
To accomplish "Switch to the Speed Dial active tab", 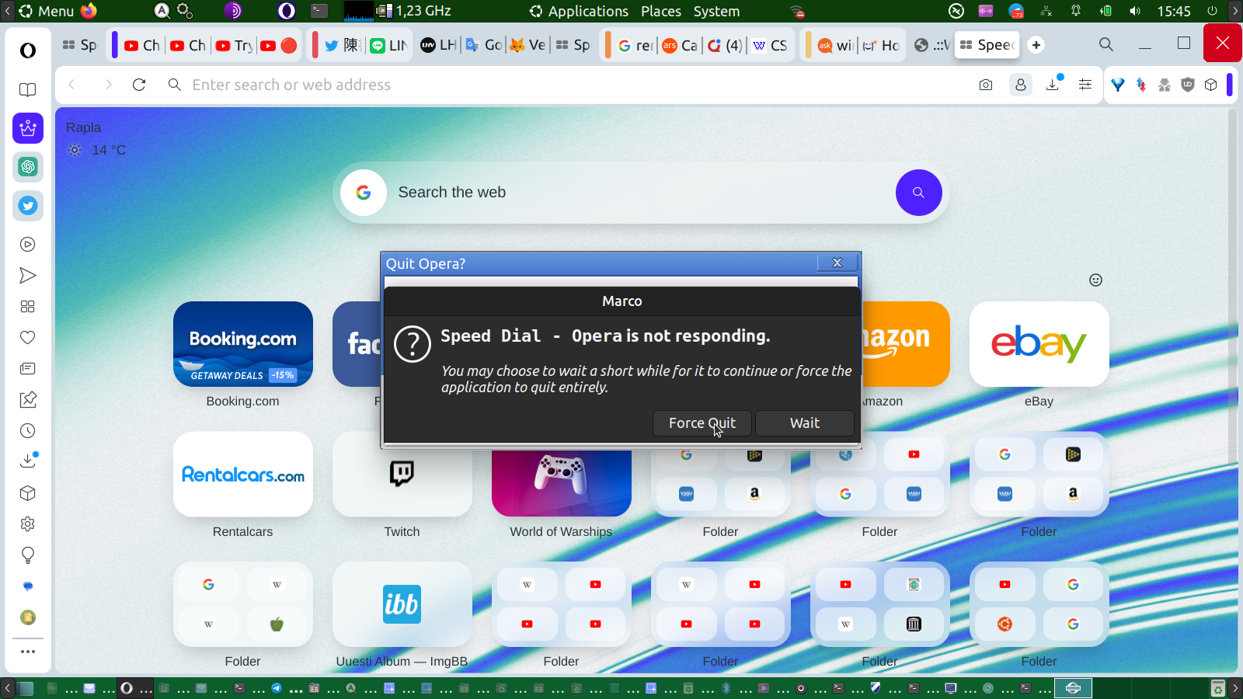I will click(987, 45).
